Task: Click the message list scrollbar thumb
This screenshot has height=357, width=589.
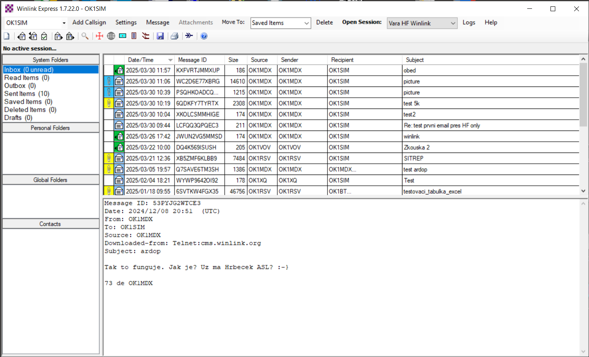Action: [x=583, y=94]
